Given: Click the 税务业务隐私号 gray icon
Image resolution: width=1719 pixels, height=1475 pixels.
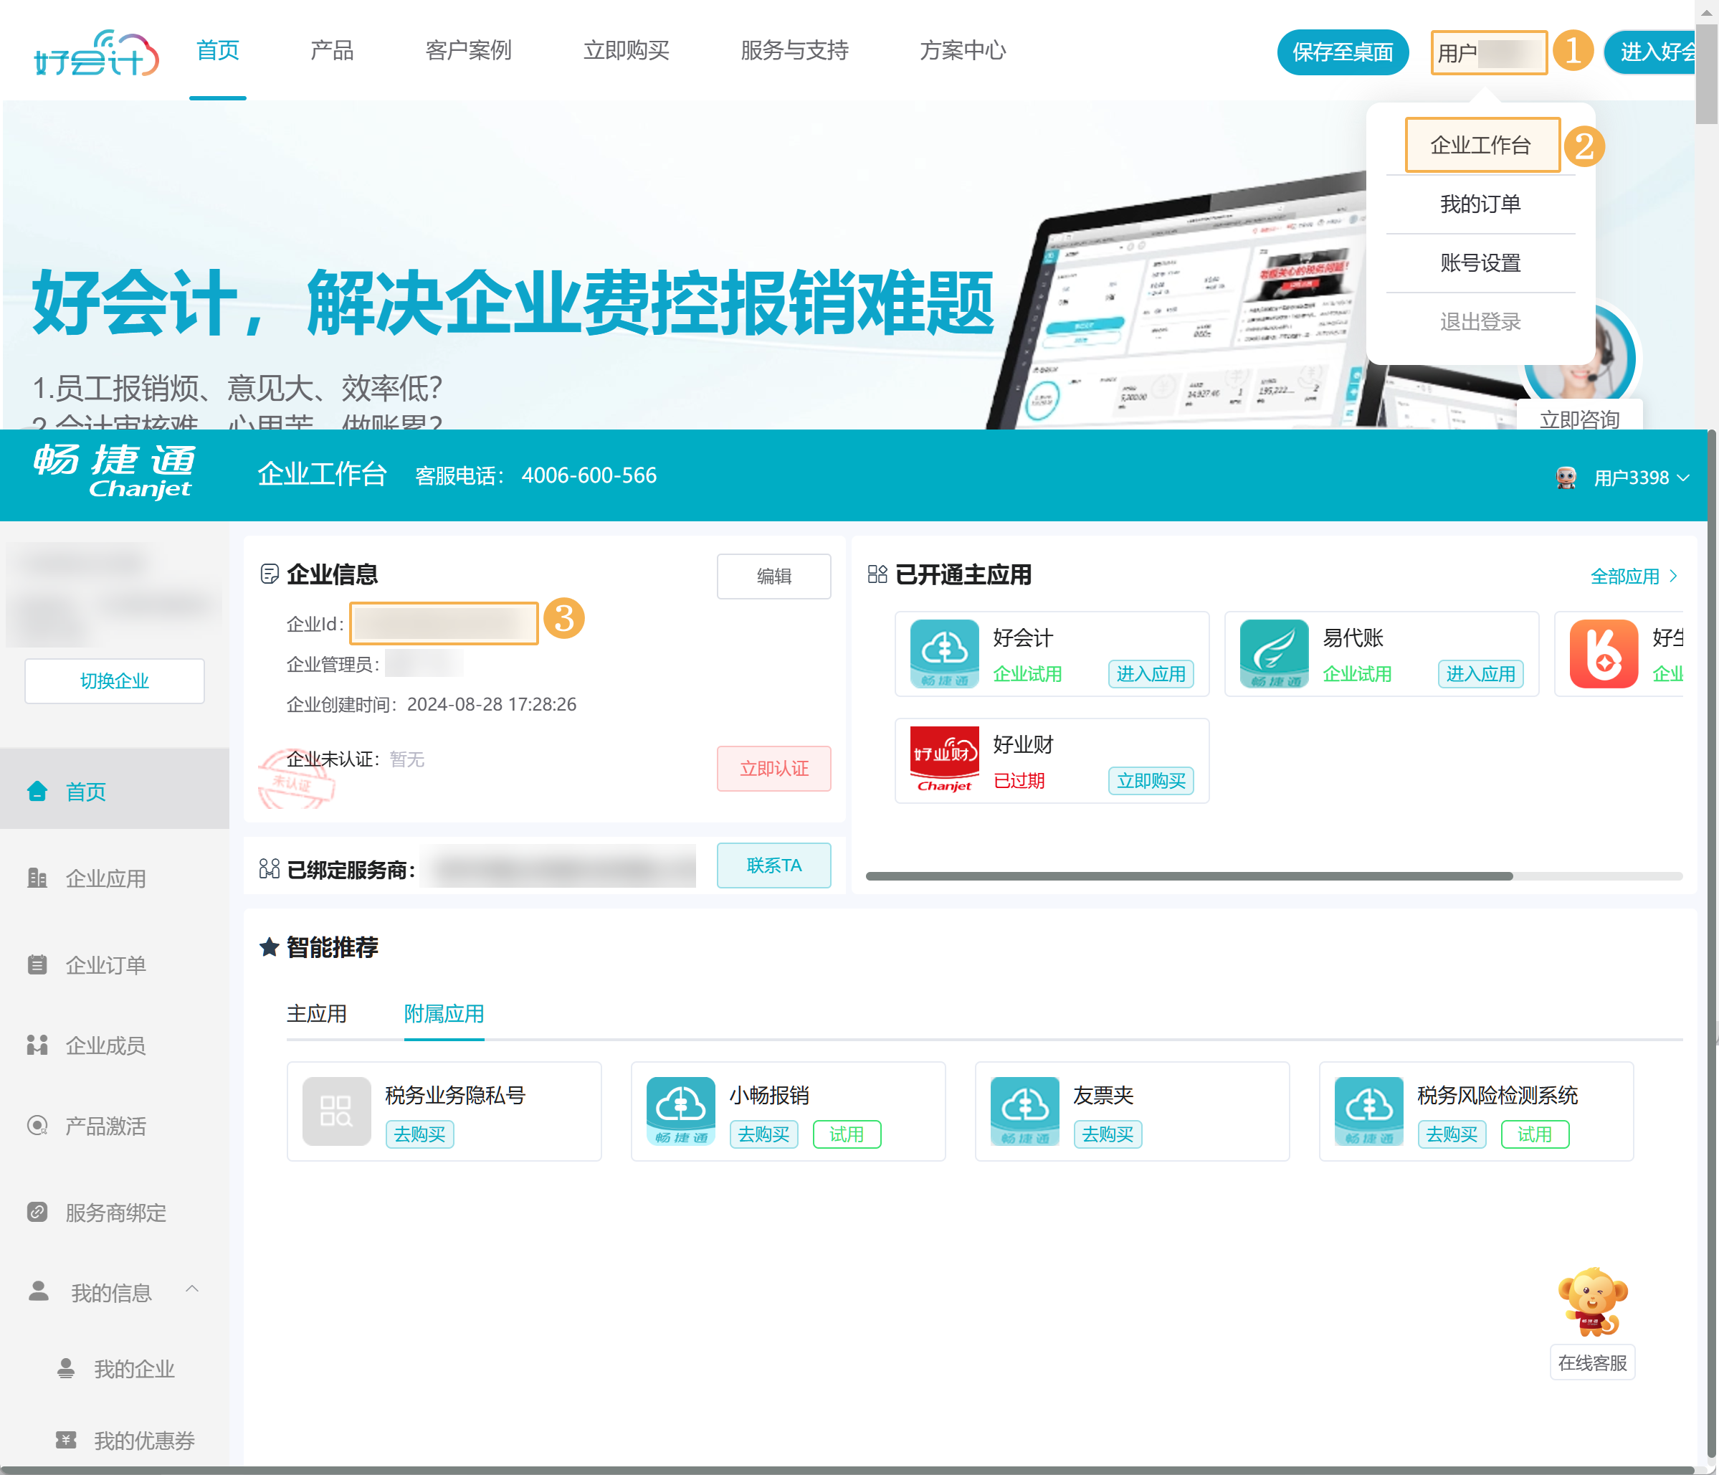Looking at the screenshot, I should tap(336, 1111).
